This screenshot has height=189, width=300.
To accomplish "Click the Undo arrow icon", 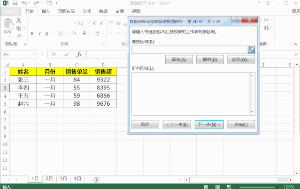I will (x=24, y=3).
